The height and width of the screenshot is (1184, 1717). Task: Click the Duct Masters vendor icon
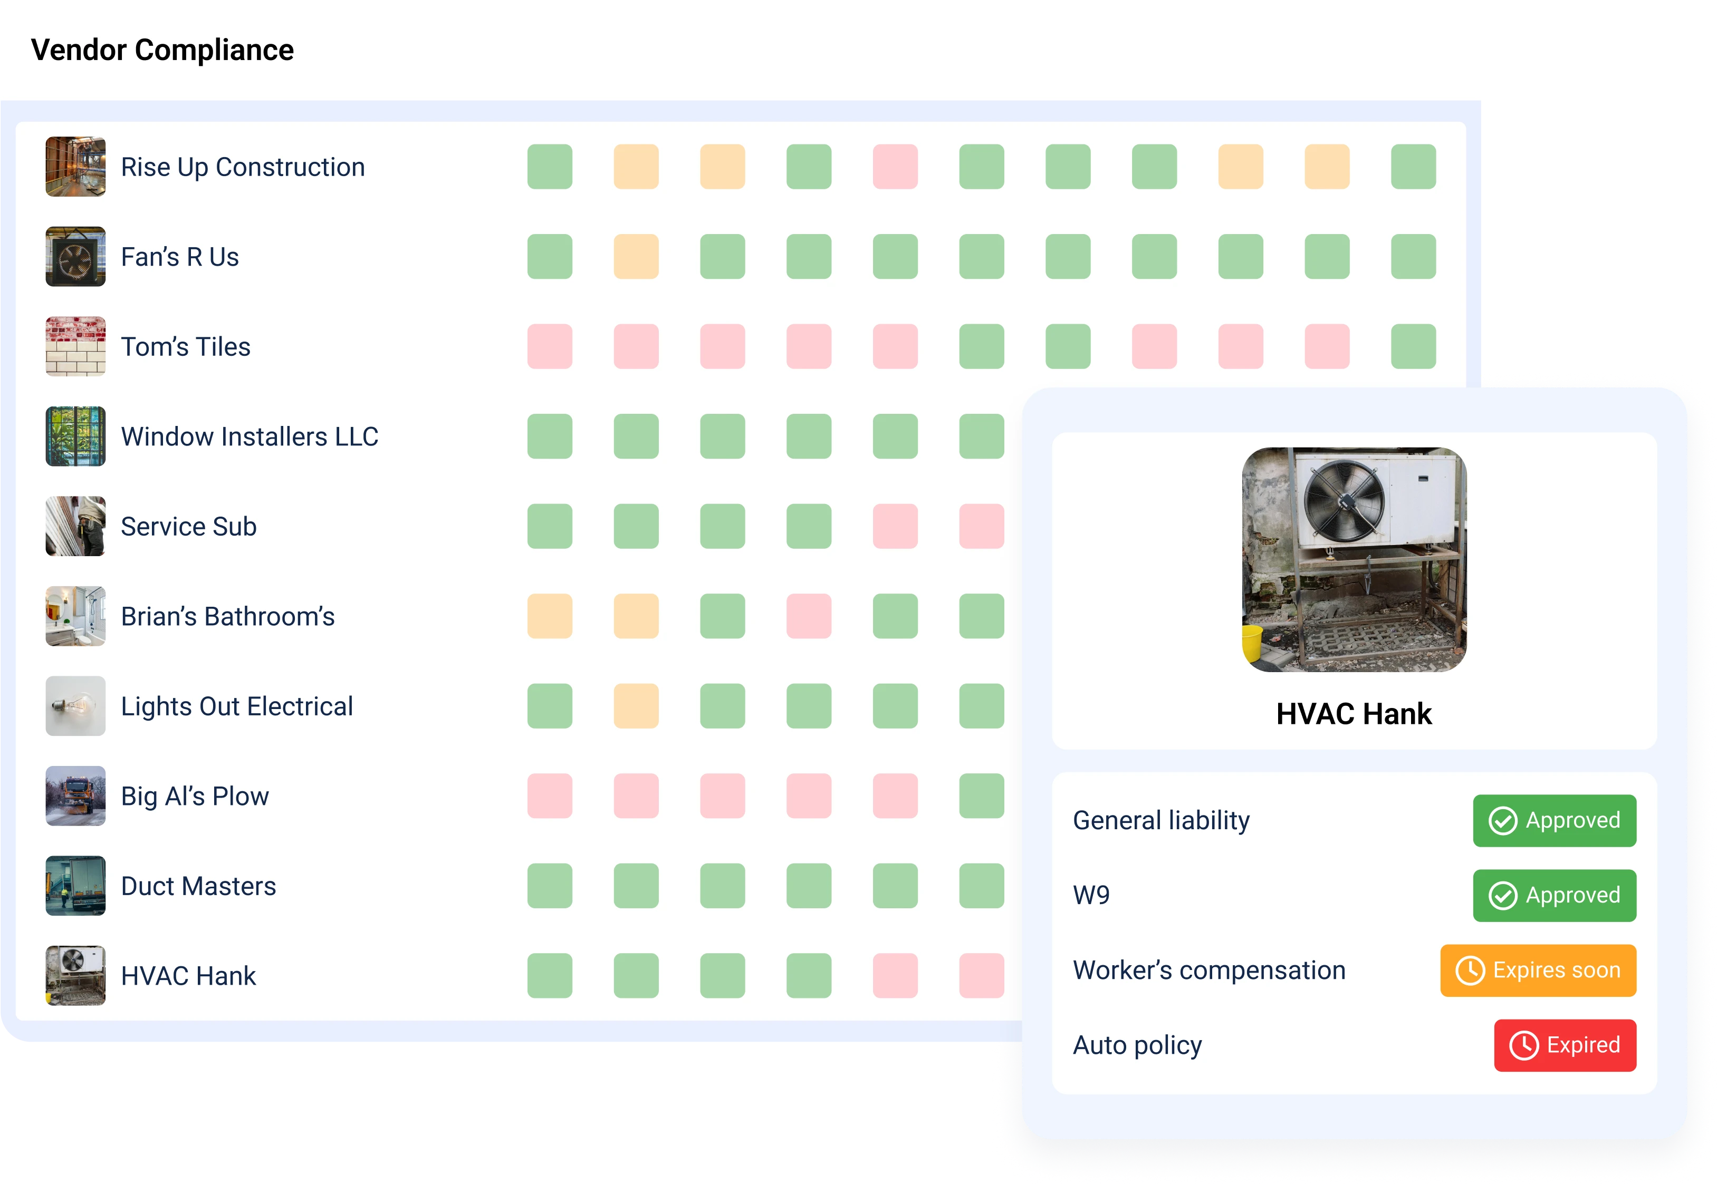(x=75, y=886)
